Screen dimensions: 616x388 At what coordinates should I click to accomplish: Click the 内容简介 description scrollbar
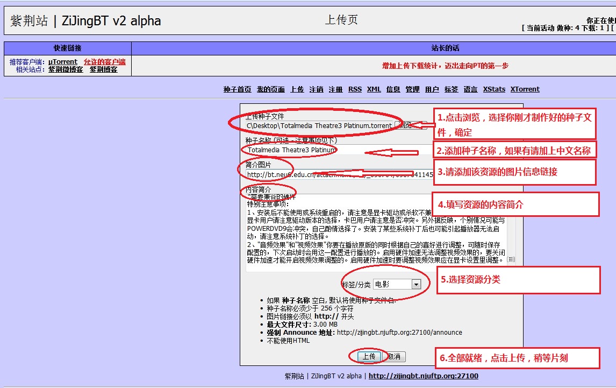coord(511,231)
